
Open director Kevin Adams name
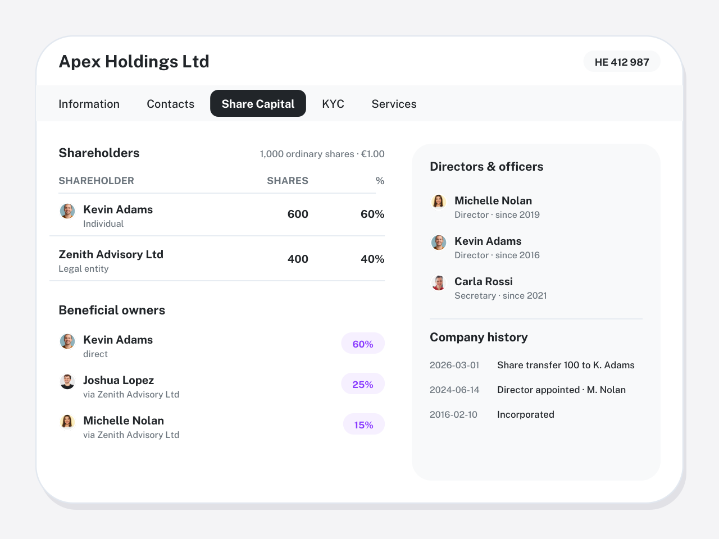pos(488,241)
